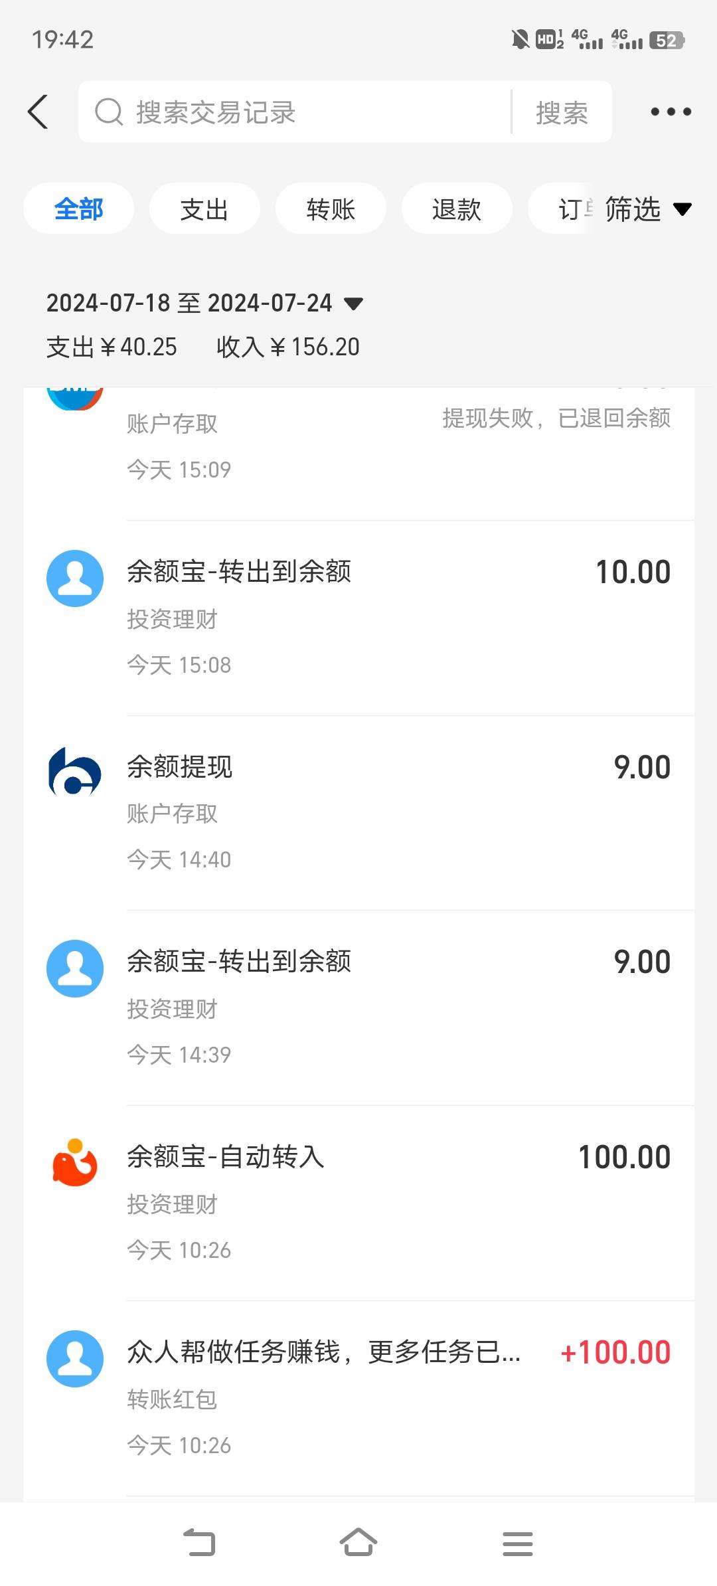The height and width of the screenshot is (1586, 717).
Task: Tap the 搜索 button
Action: [x=562, y=112]
